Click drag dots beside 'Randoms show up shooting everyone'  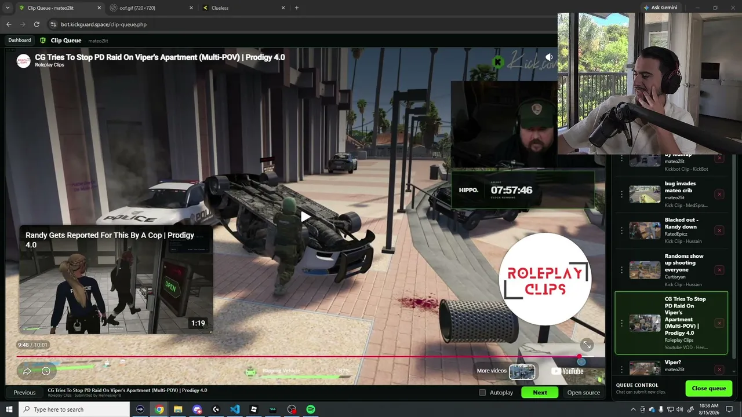point(622,270)
